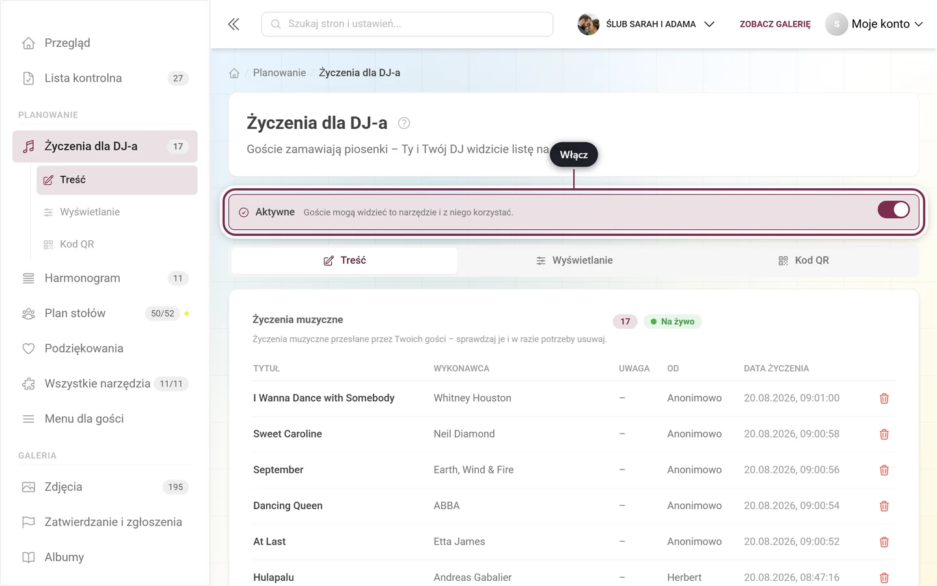Viewport: 937px width, 586px height.
Task: Delete the Sweet Caroline request
Action: coord(884,434)
